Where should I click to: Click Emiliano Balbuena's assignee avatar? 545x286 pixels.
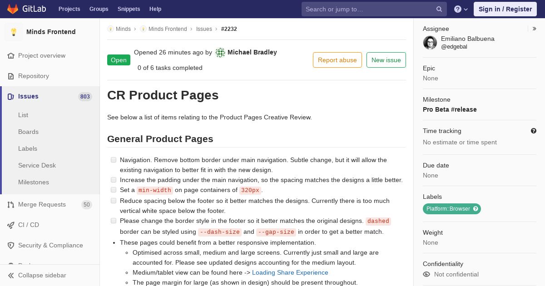click(430, 43)
